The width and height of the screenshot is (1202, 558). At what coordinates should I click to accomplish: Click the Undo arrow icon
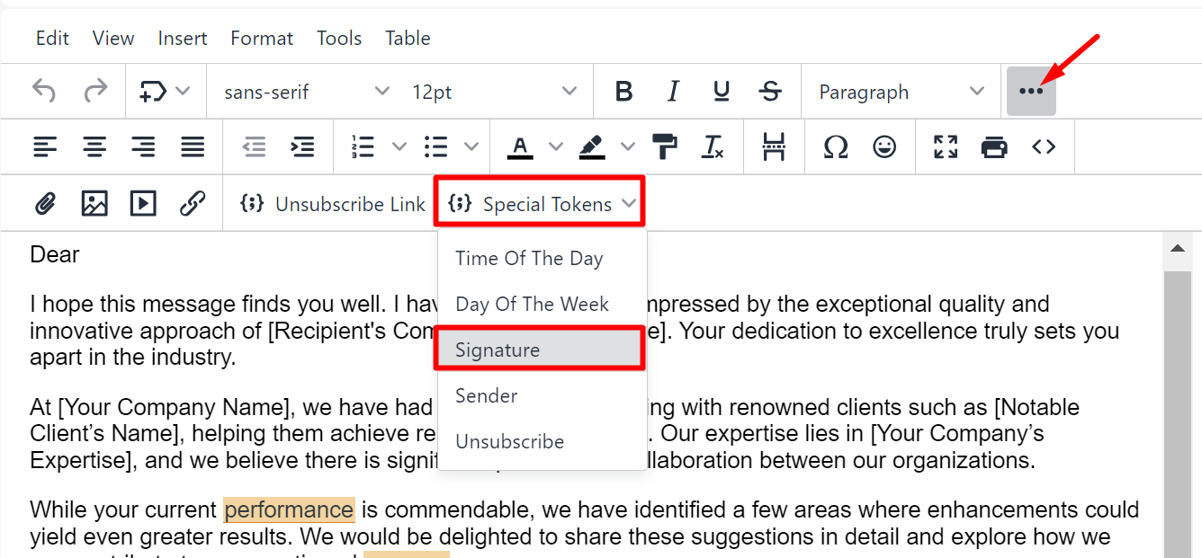[44, 91]
